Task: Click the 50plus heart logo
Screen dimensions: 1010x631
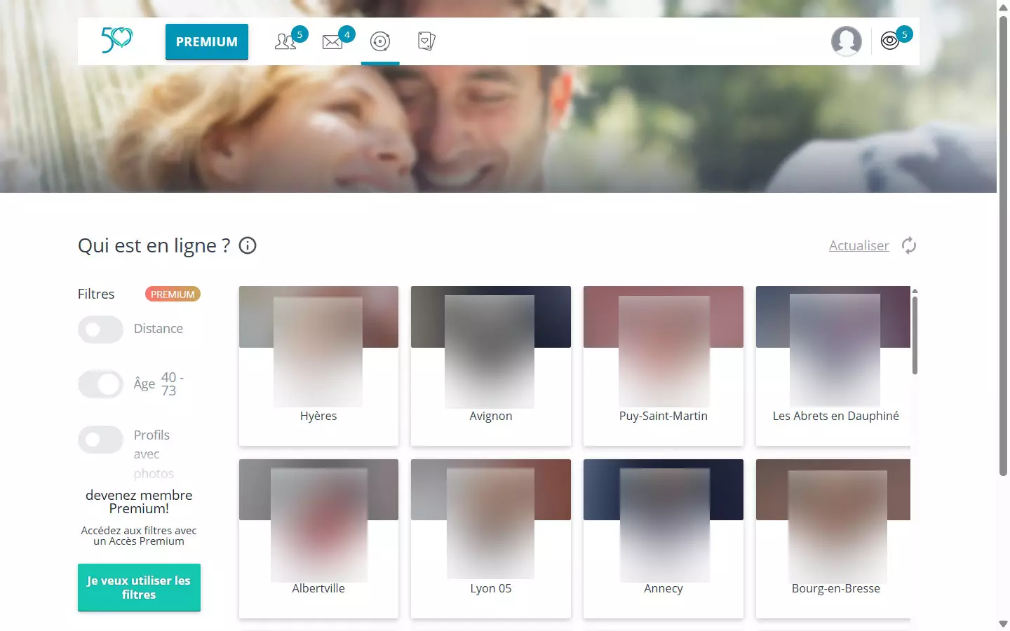Action: pyautogui.click(x=117, y=41)
